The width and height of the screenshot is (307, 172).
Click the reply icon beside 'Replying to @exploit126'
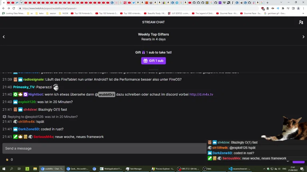click(4, 117)
